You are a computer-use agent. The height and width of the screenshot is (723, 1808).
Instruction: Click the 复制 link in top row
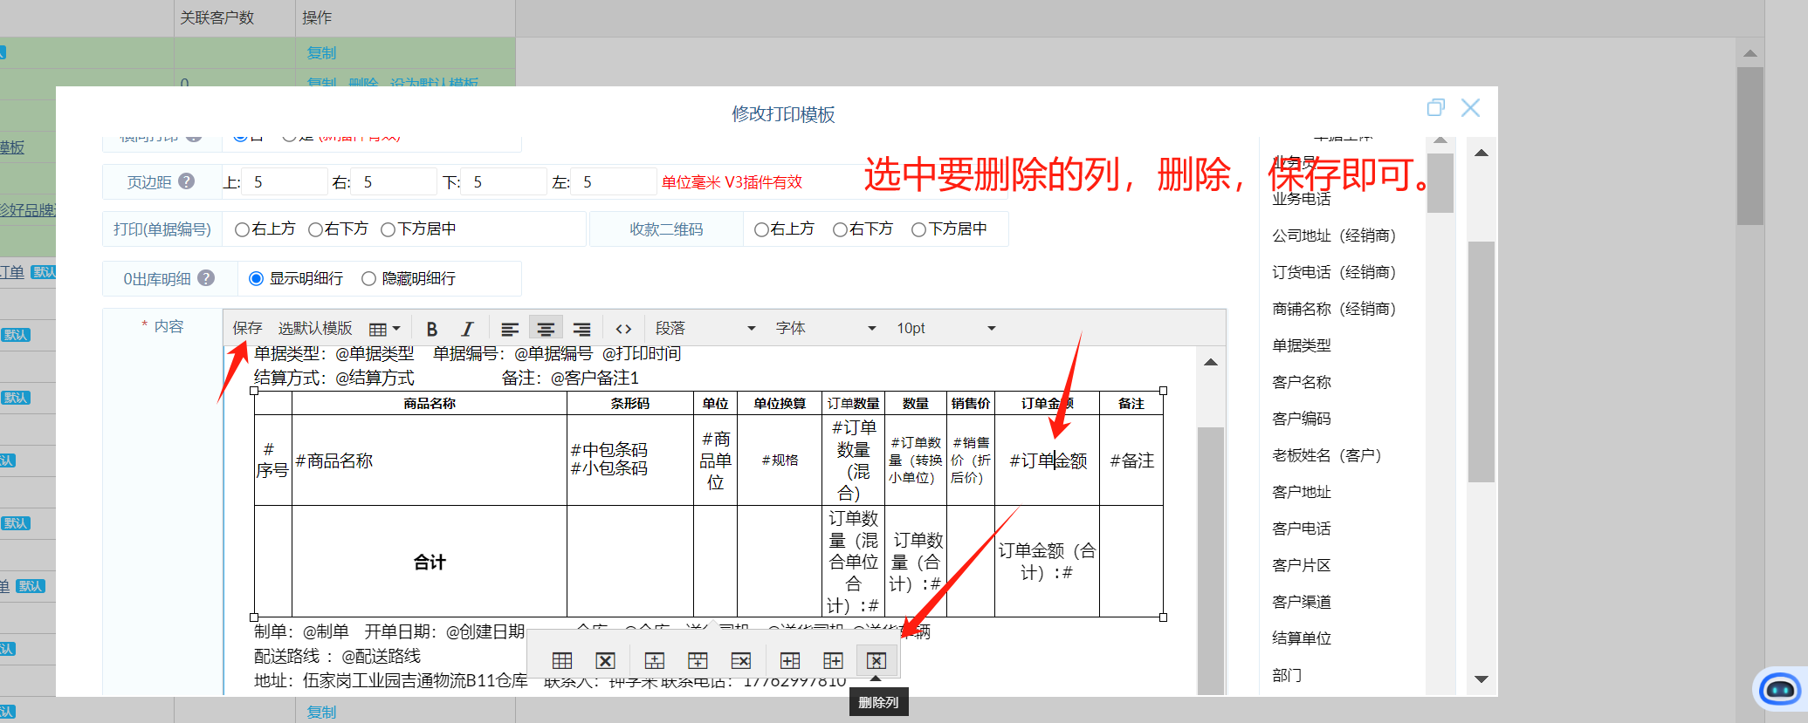pos(321,53)
